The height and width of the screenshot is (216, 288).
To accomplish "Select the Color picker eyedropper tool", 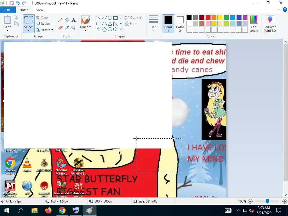I will click(x=67, y=28).
